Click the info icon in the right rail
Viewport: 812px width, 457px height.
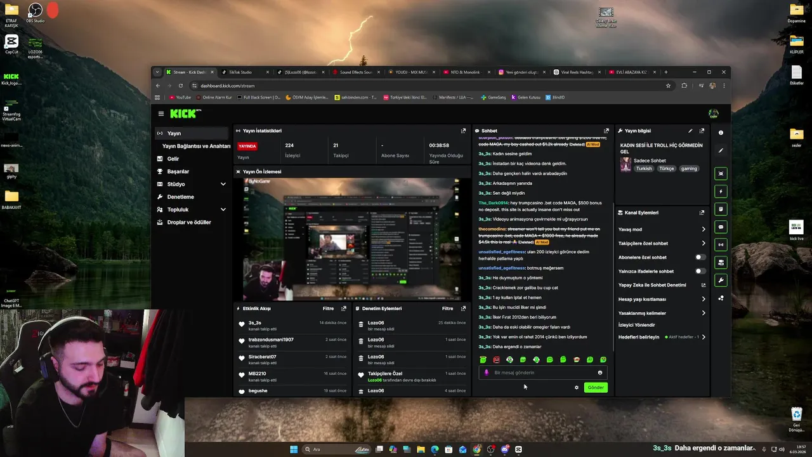[721, 133]
